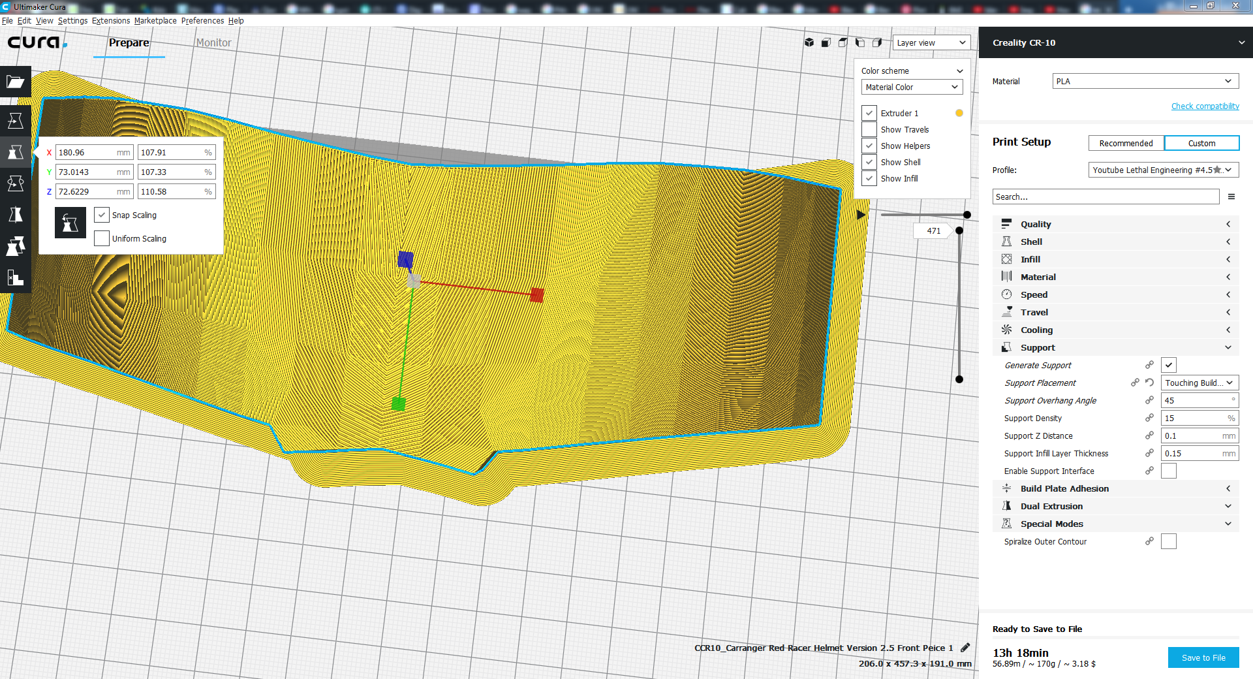Image resolution: width=1253 pixels, height=679 pixels.
Task: Toggle Show Shell checkbox
Action: [x=869, y=162]
